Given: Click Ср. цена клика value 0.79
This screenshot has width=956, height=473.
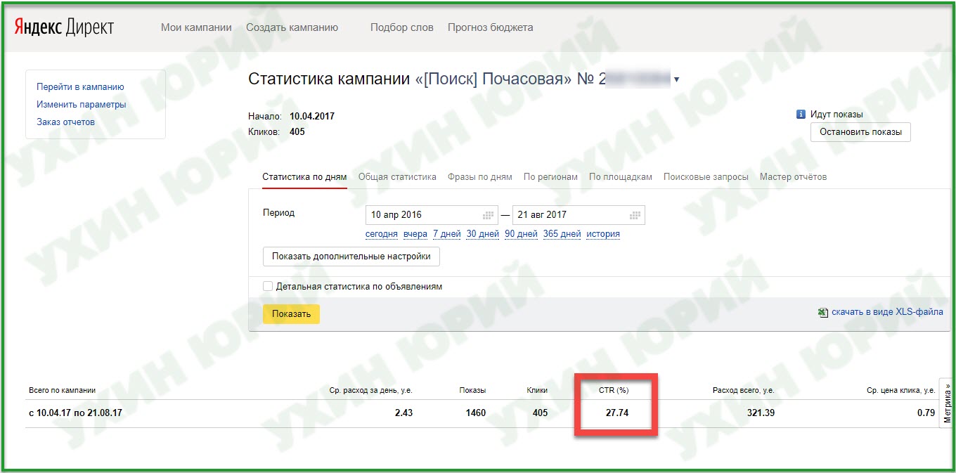Looking at the screenshot, I should (x=928, y=413).
